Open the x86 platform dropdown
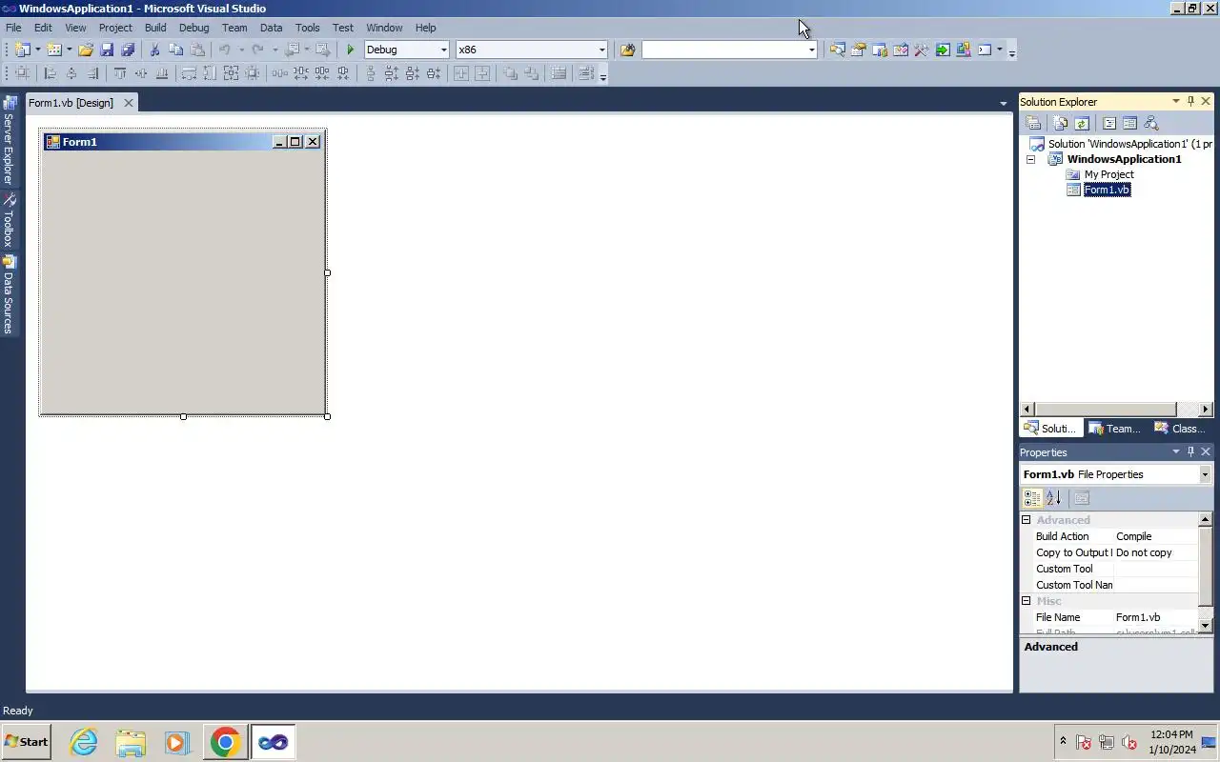This screenshot has height=762, width=1220. coord(601,50)
